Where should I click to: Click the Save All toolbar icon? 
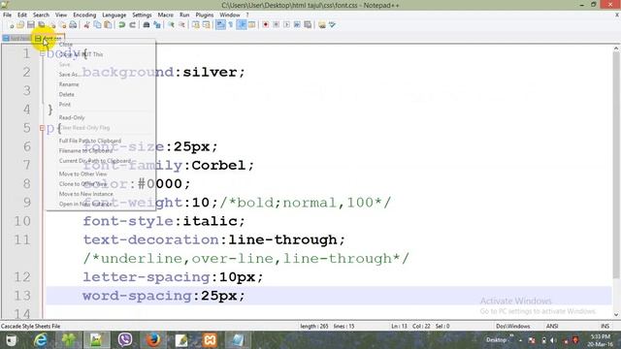(x=42, y=25)
